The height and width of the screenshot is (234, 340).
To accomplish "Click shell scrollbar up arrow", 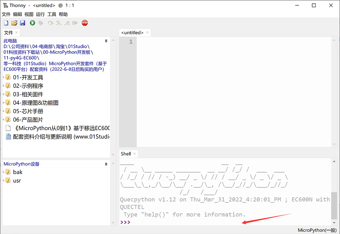I will coord(334,162).
